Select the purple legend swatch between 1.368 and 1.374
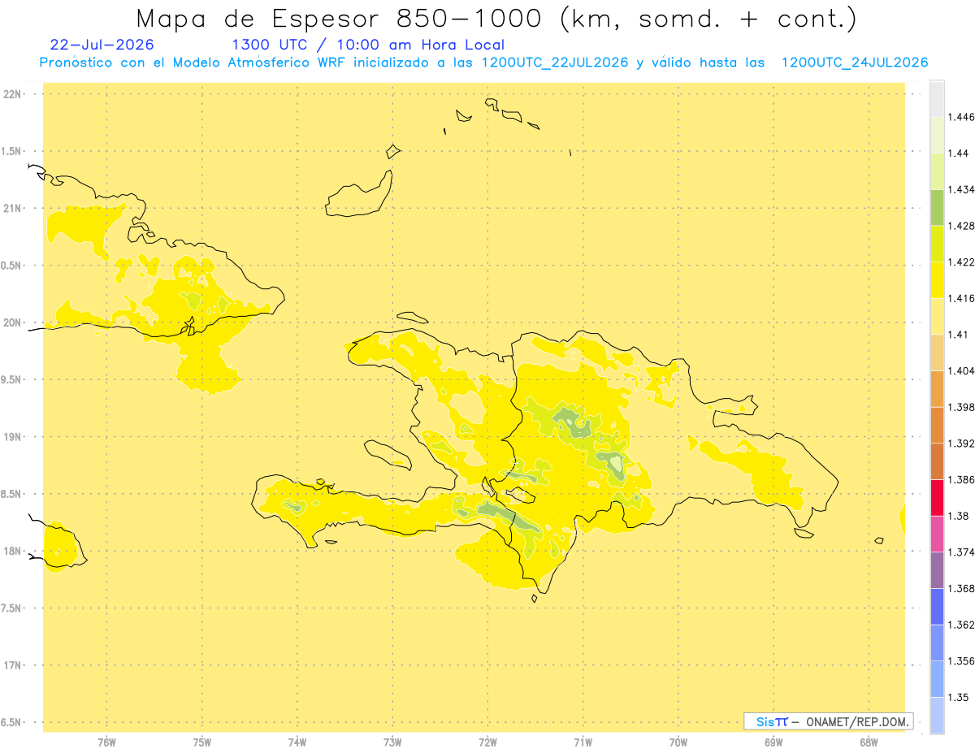This screenshot has height=753, width=975. (x=937, y=570)
